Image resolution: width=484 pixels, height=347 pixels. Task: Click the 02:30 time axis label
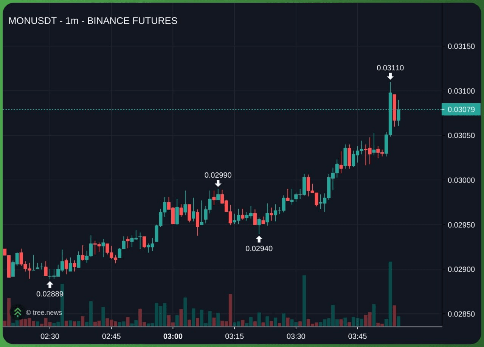[50, 336]
